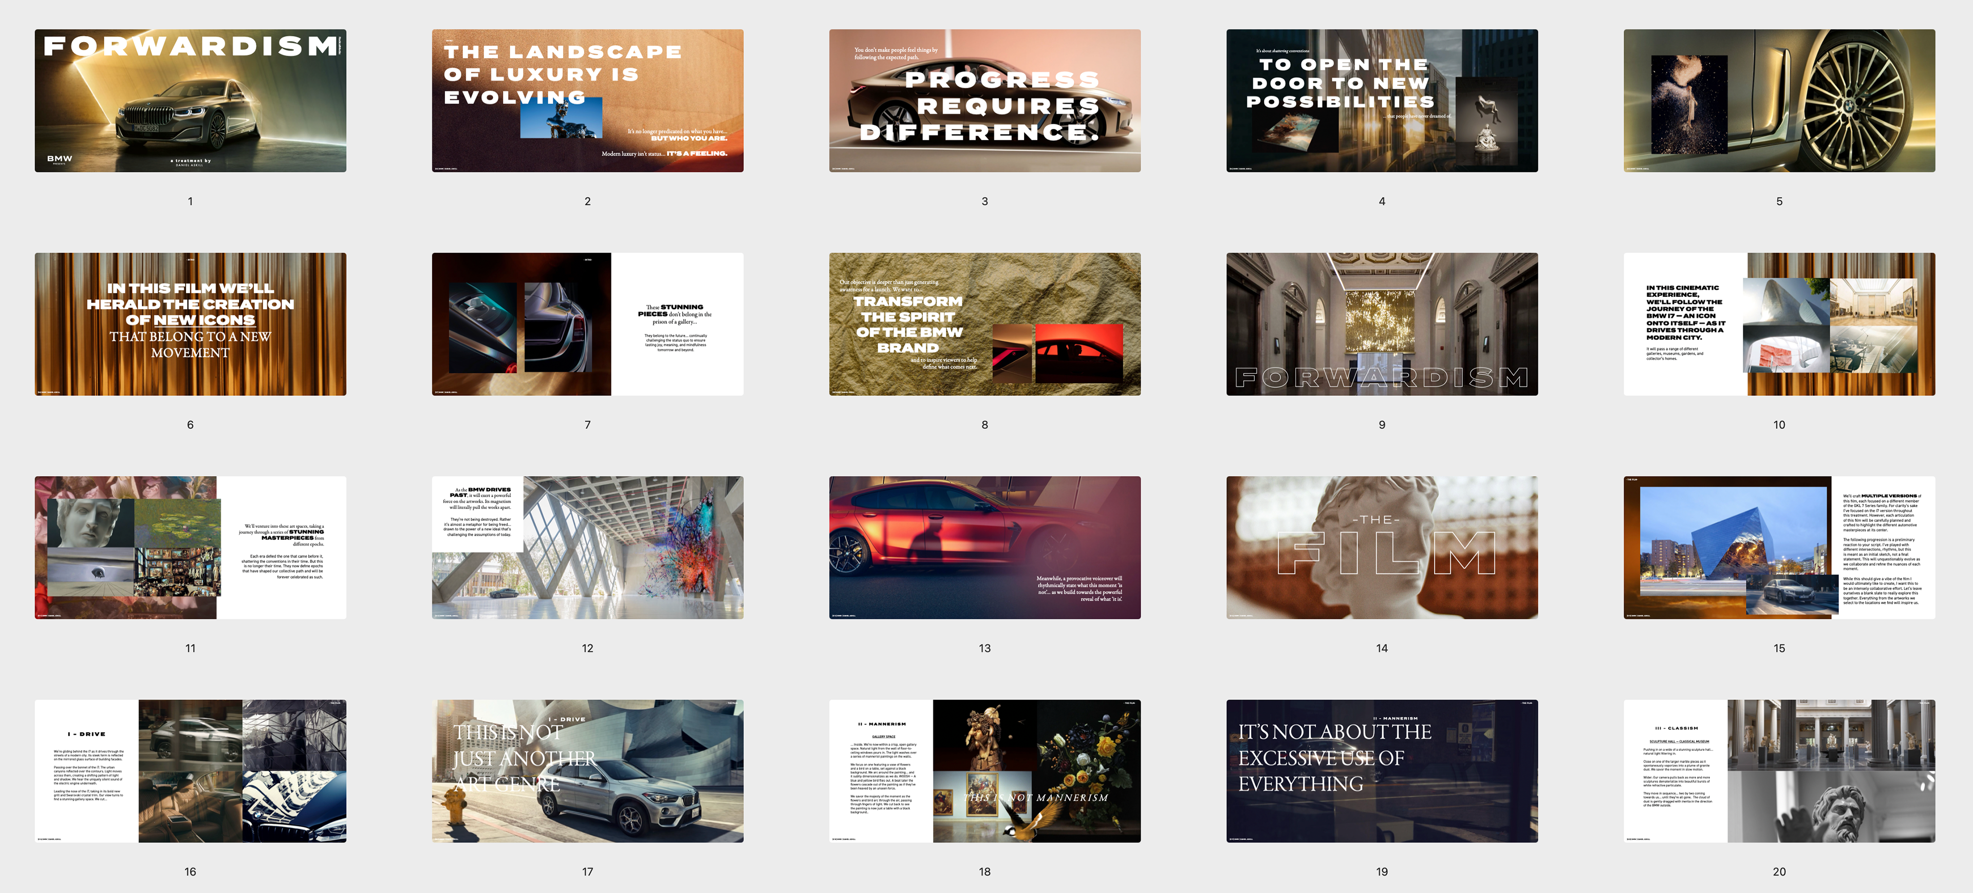
Task: Open 'The Film' statue slide 14
Action: (x=1382, y=547)
